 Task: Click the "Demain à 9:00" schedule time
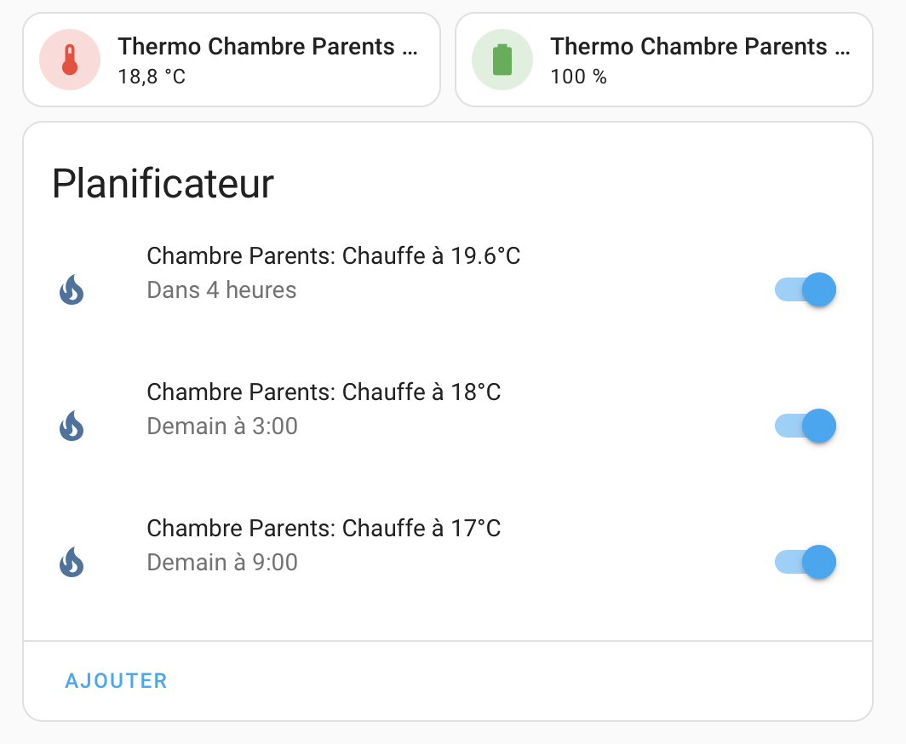(x=222, y=563)
